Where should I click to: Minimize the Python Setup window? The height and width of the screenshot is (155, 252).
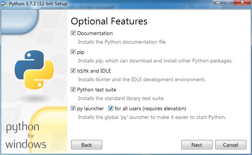(218, 3)
